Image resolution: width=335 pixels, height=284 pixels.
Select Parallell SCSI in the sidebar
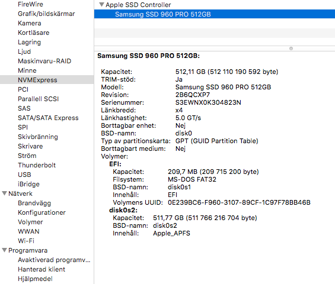pyautogui.click(x=38, y=99)
